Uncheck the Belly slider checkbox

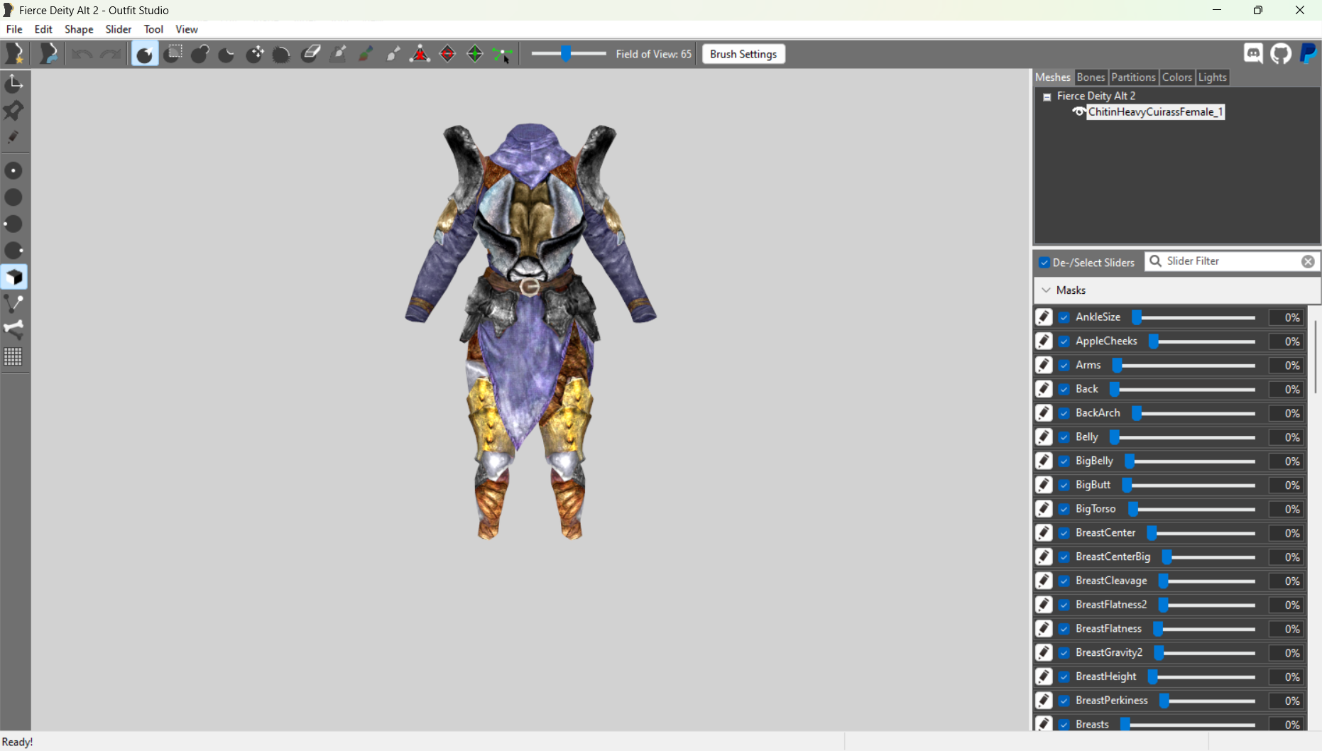(x=1064, y=437)
